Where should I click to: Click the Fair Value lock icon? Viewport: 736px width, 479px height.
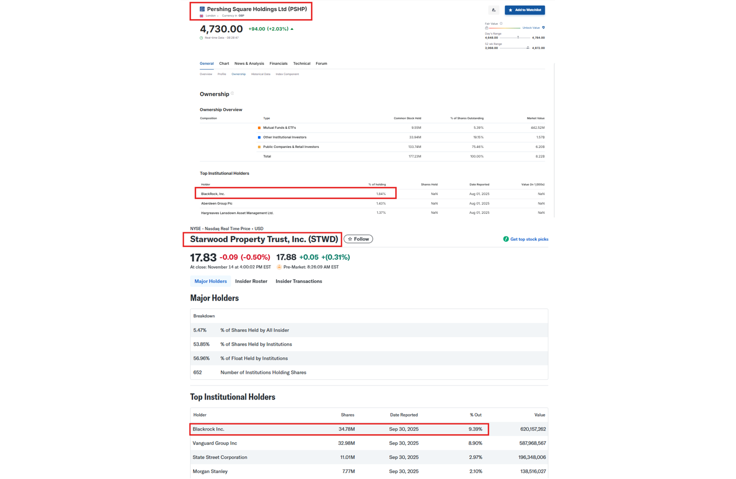pos(486,28)
